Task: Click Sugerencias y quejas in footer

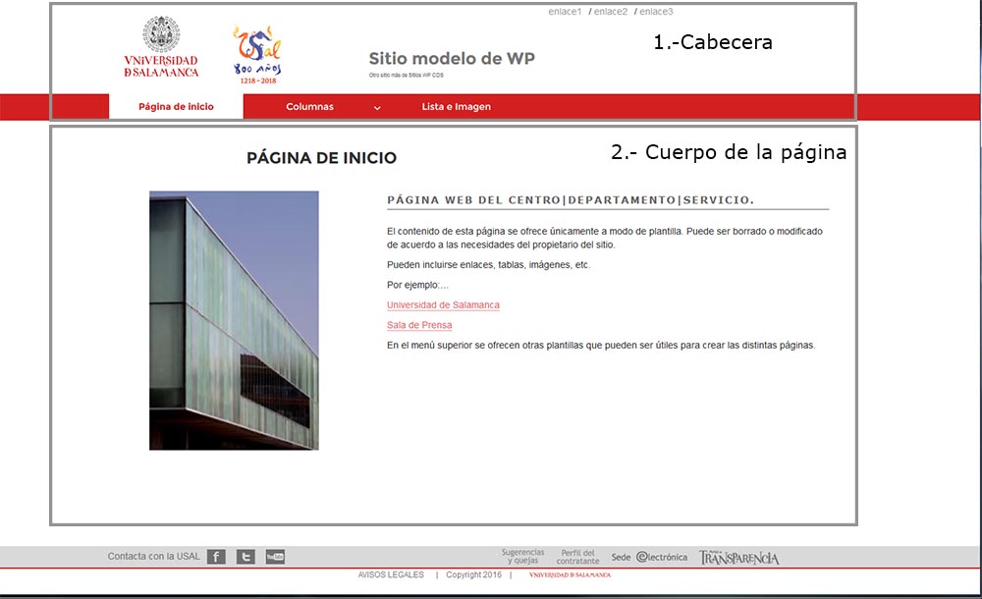Action: tap(522, 557)
